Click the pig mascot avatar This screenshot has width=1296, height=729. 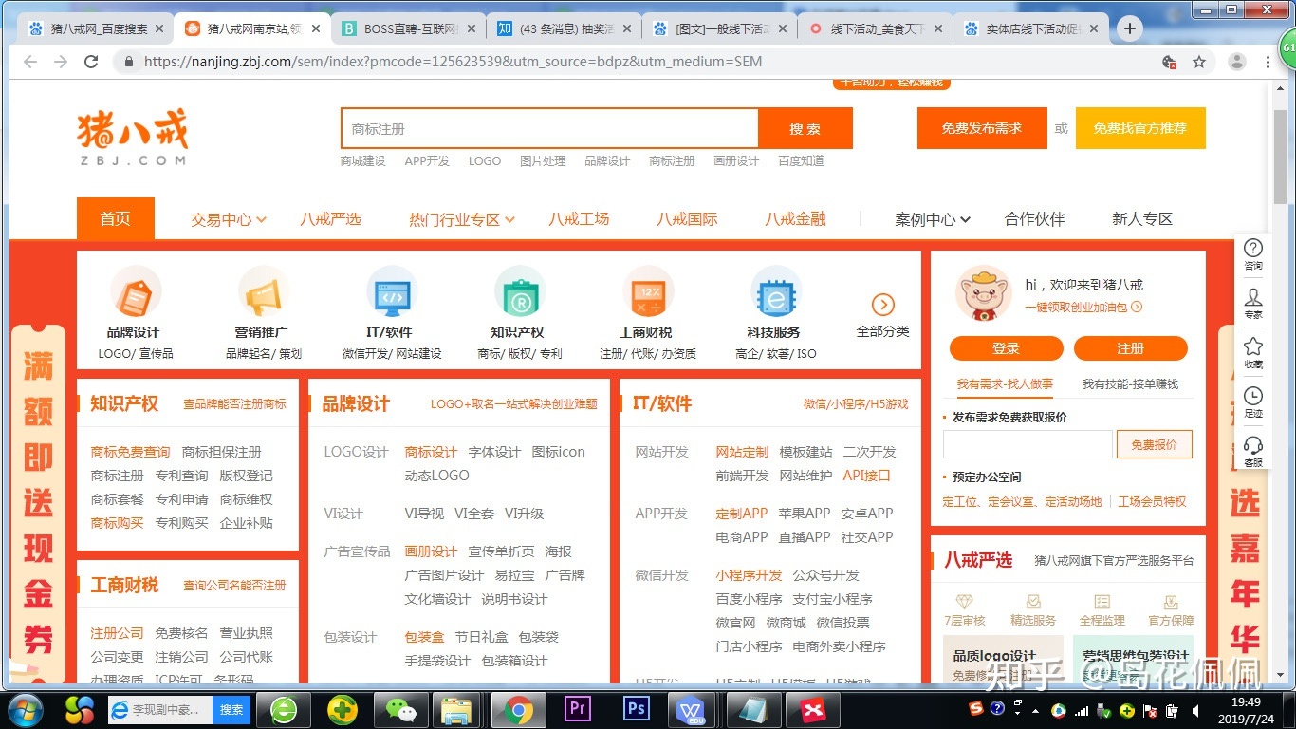(x=983, y=292)
